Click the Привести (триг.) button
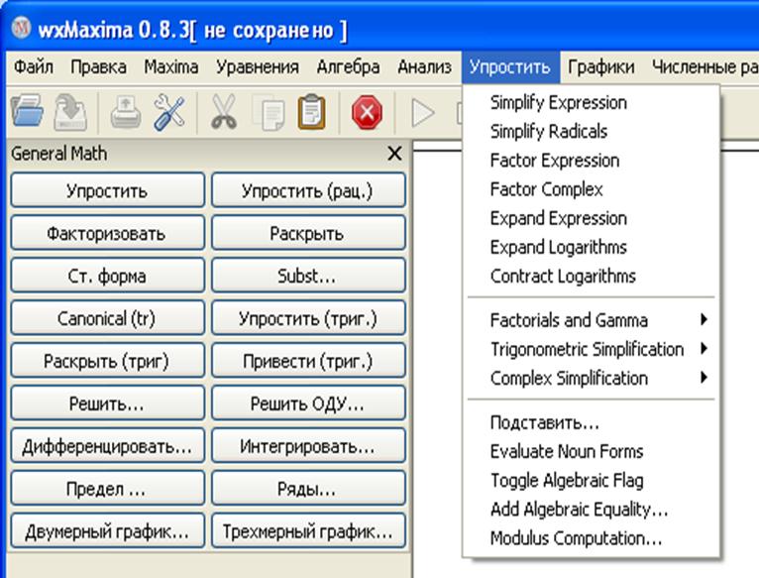 click(308, 361)
